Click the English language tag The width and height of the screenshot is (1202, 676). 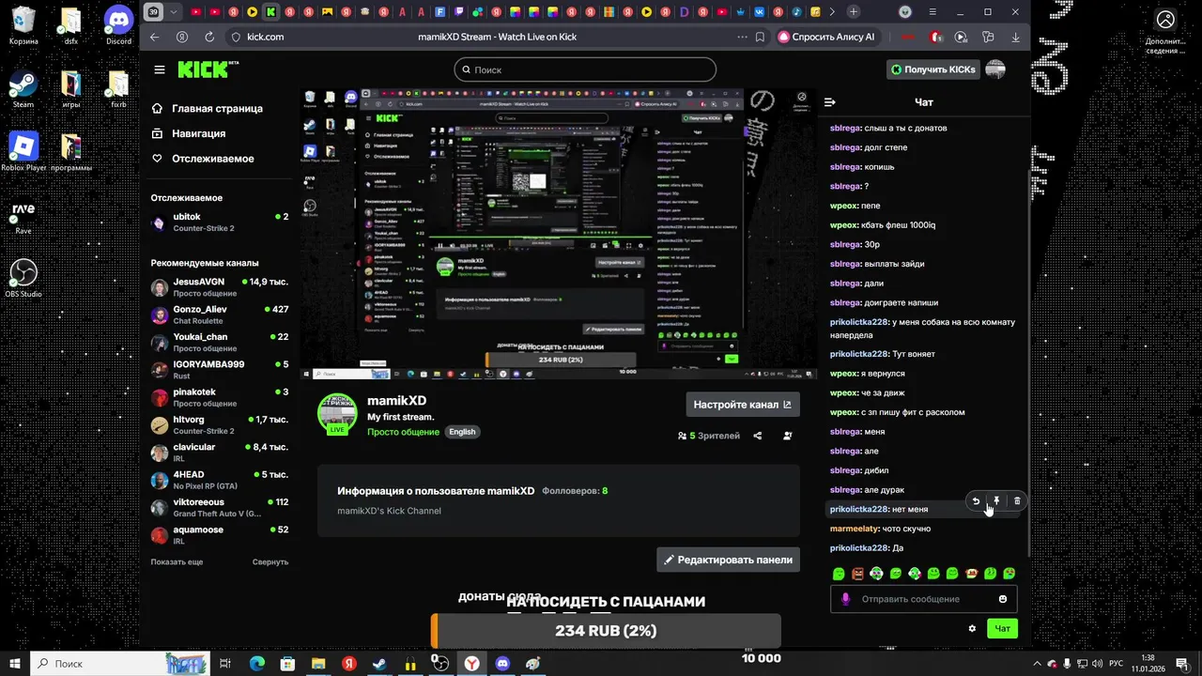click(x=462, y=432)
